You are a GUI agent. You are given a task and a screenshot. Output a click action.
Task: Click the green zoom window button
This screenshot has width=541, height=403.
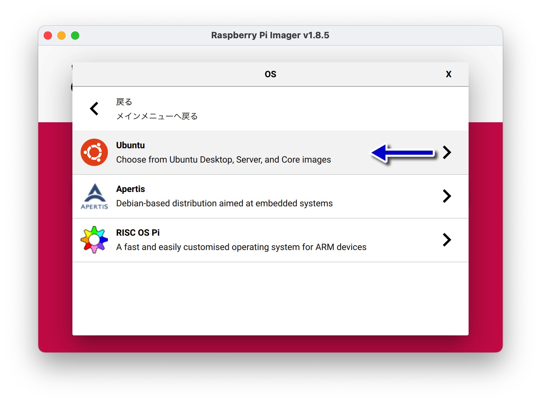[75, 36]
